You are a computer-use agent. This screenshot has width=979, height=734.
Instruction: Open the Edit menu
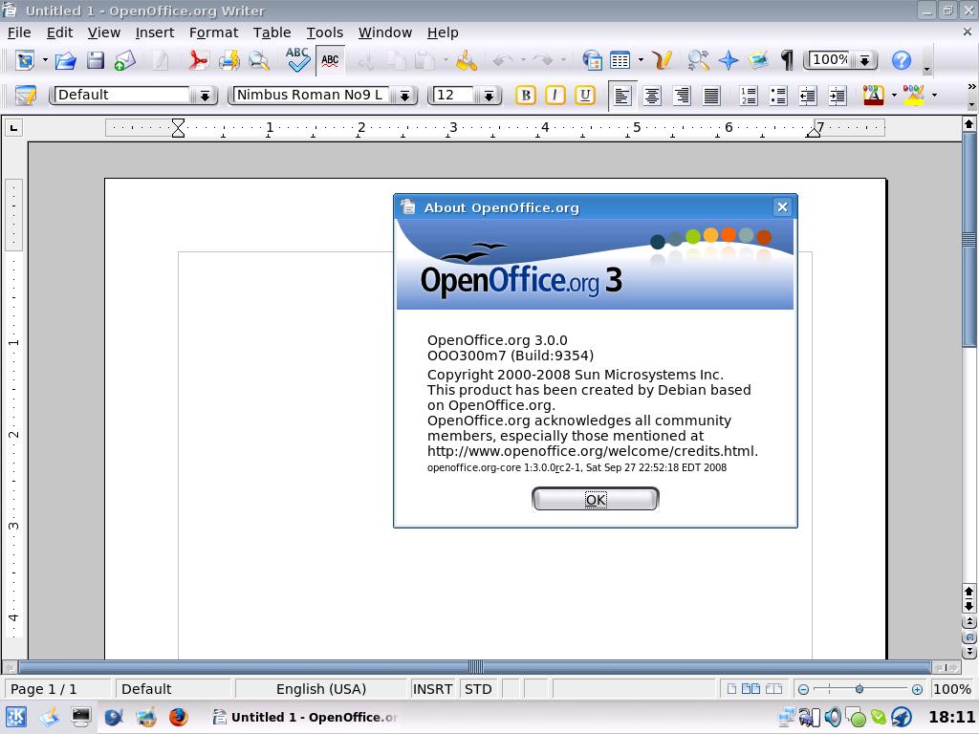(59, 32)
